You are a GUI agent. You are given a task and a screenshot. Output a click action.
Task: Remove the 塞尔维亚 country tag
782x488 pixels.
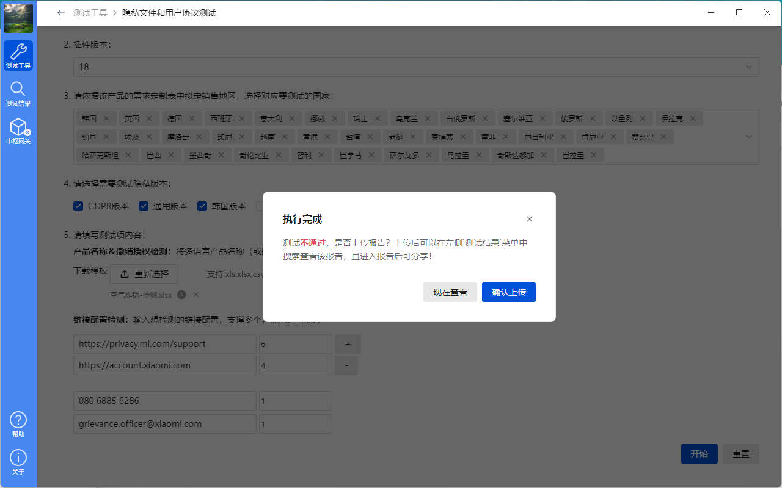pos(543,118)
